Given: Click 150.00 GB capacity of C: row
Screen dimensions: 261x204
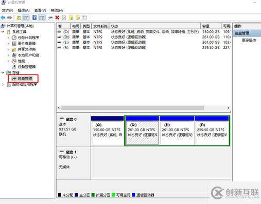Looking at the screenshot, I should (x=211, y=32).
